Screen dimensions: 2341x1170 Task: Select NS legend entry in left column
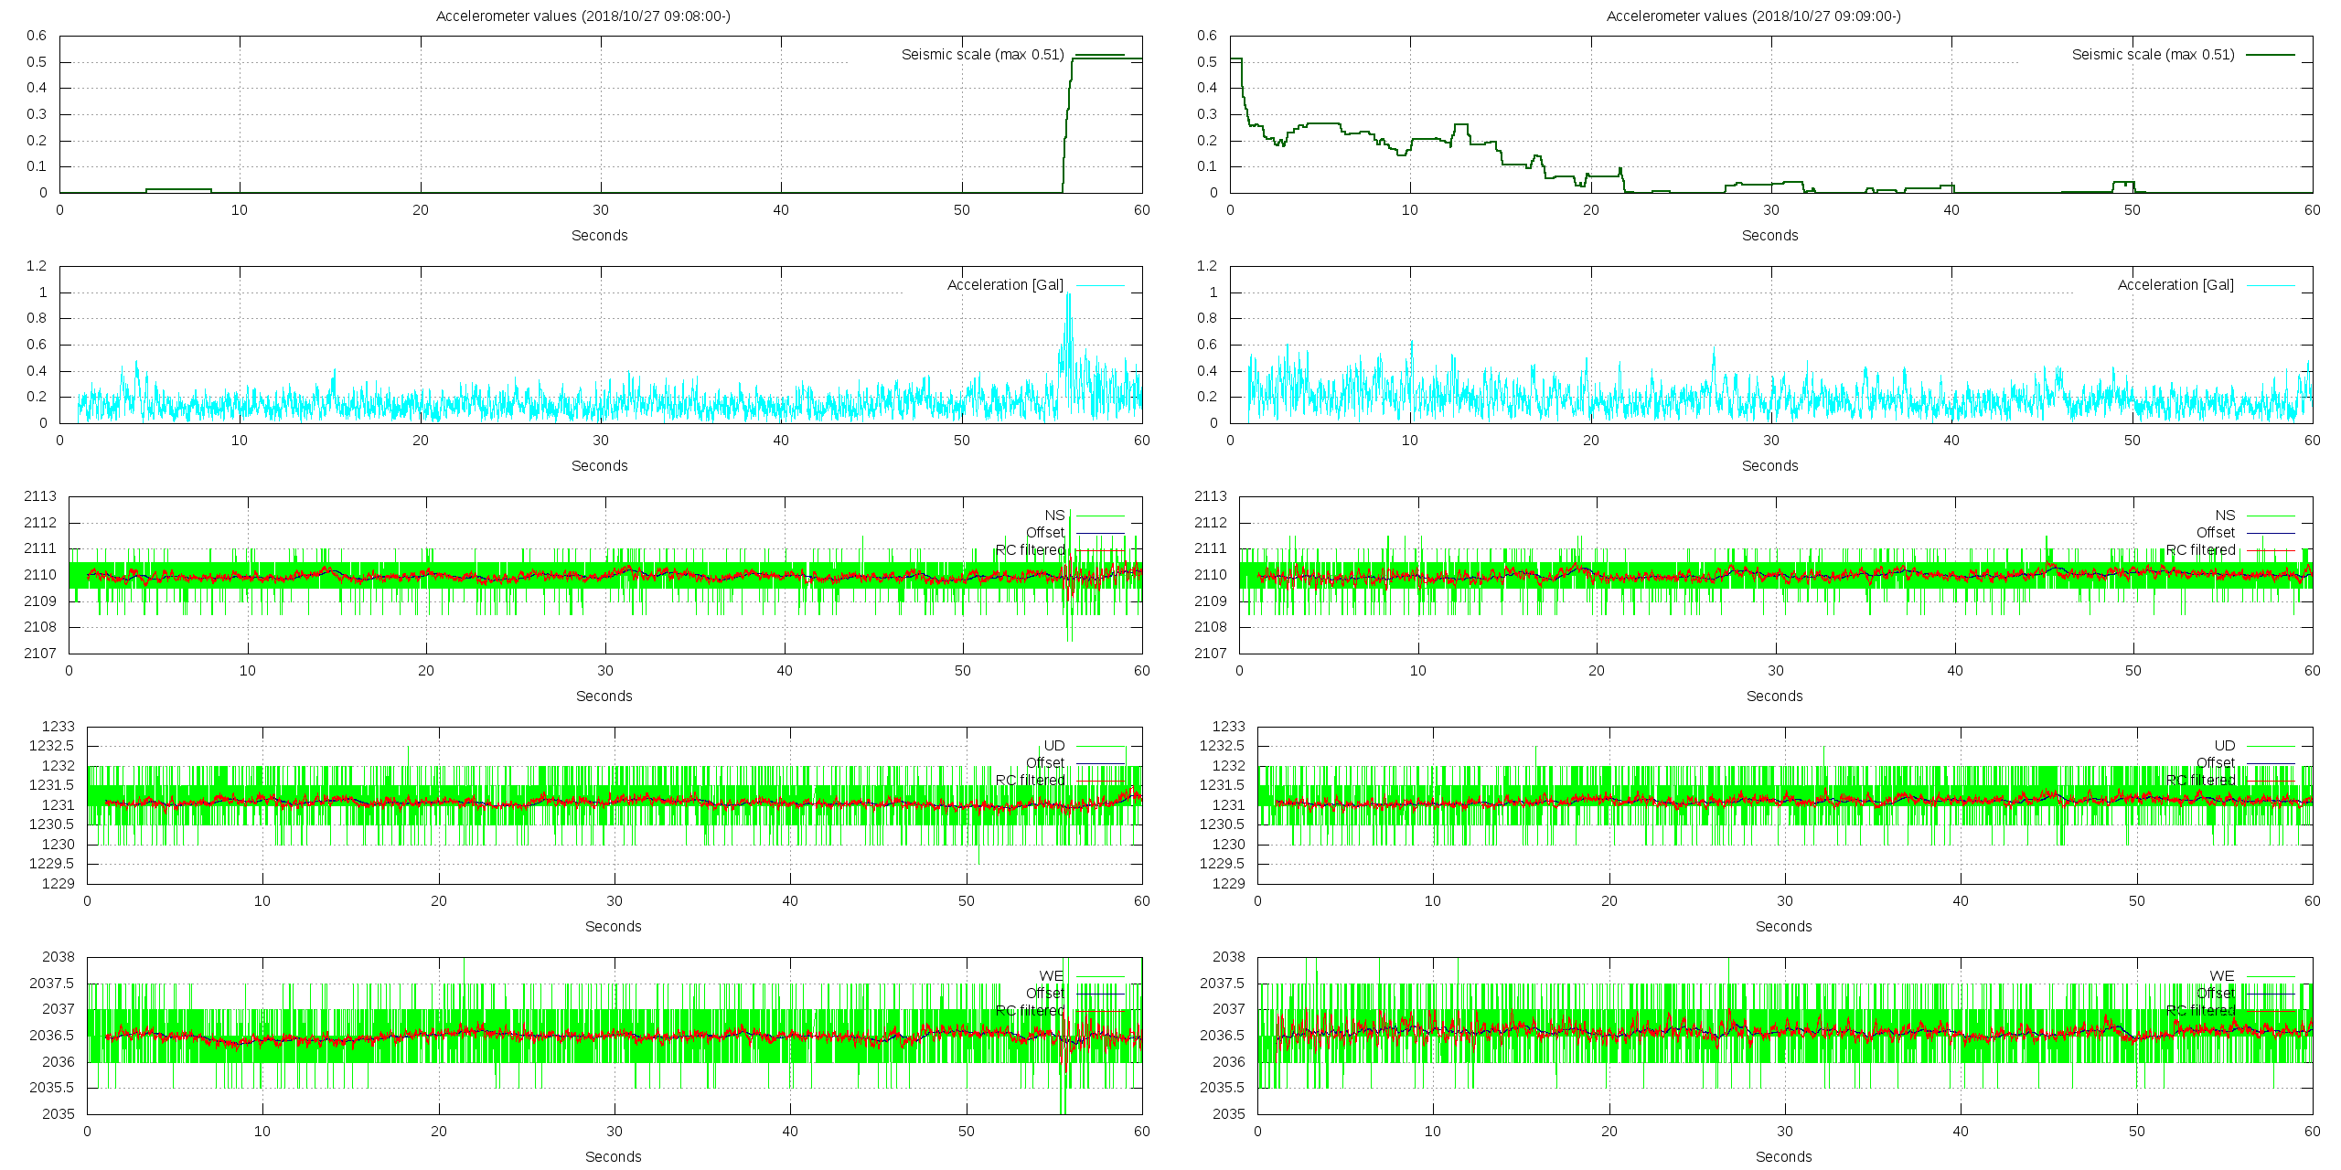coord(1054,516)
